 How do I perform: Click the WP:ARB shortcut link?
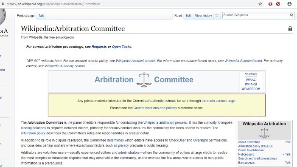pos(251,84)
